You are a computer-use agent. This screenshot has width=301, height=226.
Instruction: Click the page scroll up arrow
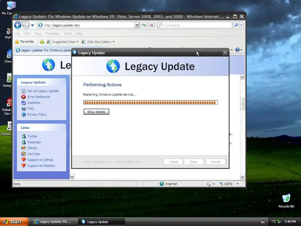[242, 77]
